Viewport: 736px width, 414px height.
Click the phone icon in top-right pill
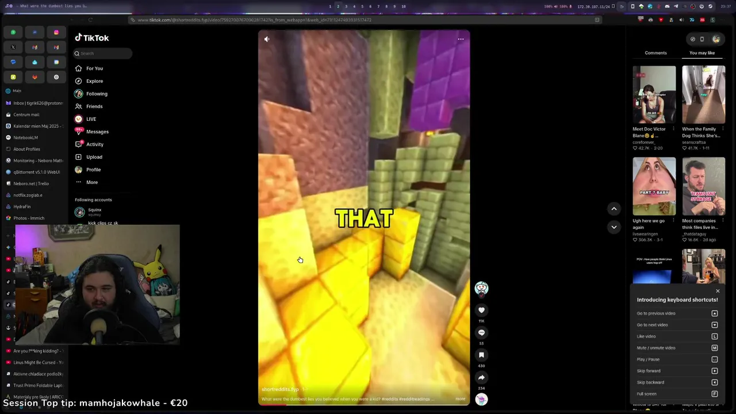(702, 39)
